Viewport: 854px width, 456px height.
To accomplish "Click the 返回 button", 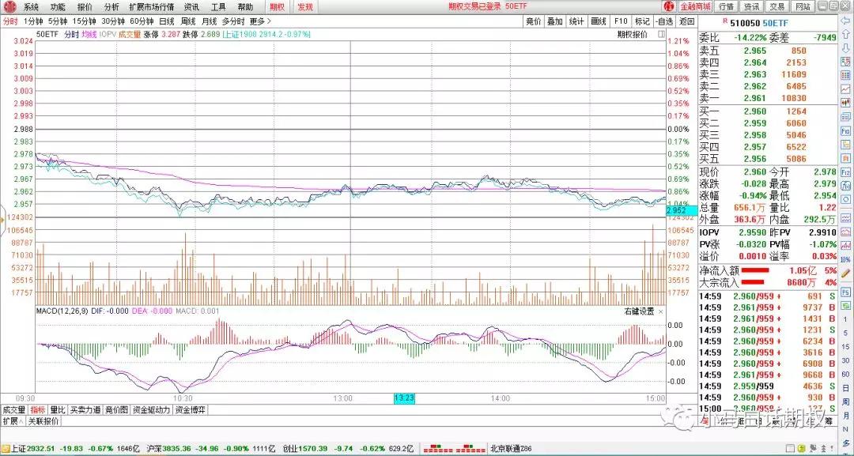I will [686, 21].
